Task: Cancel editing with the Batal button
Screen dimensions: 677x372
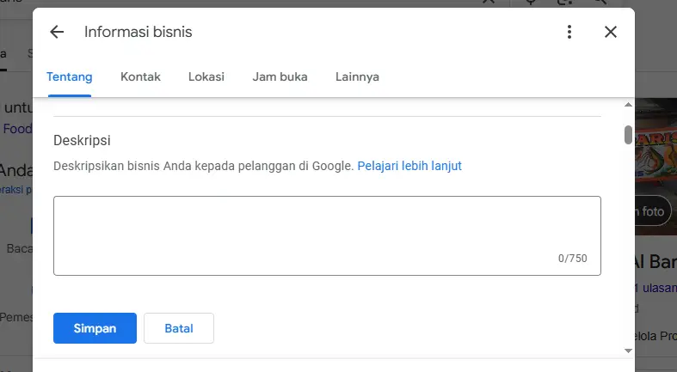Action: pyautogui.click(x=179, y=328)
